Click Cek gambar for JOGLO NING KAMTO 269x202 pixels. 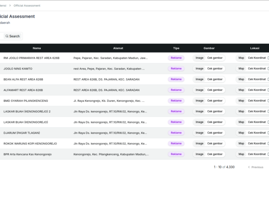click(x=215, y=69)
